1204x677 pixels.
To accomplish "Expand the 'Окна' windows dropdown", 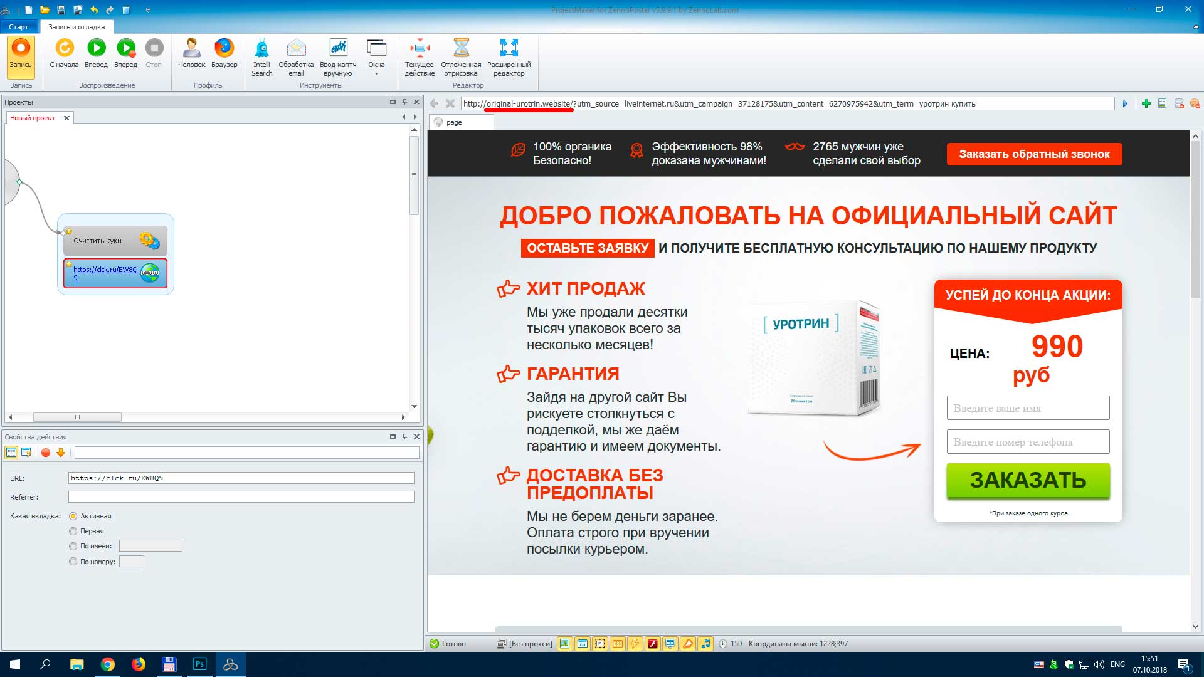I will tap(376, 68).
